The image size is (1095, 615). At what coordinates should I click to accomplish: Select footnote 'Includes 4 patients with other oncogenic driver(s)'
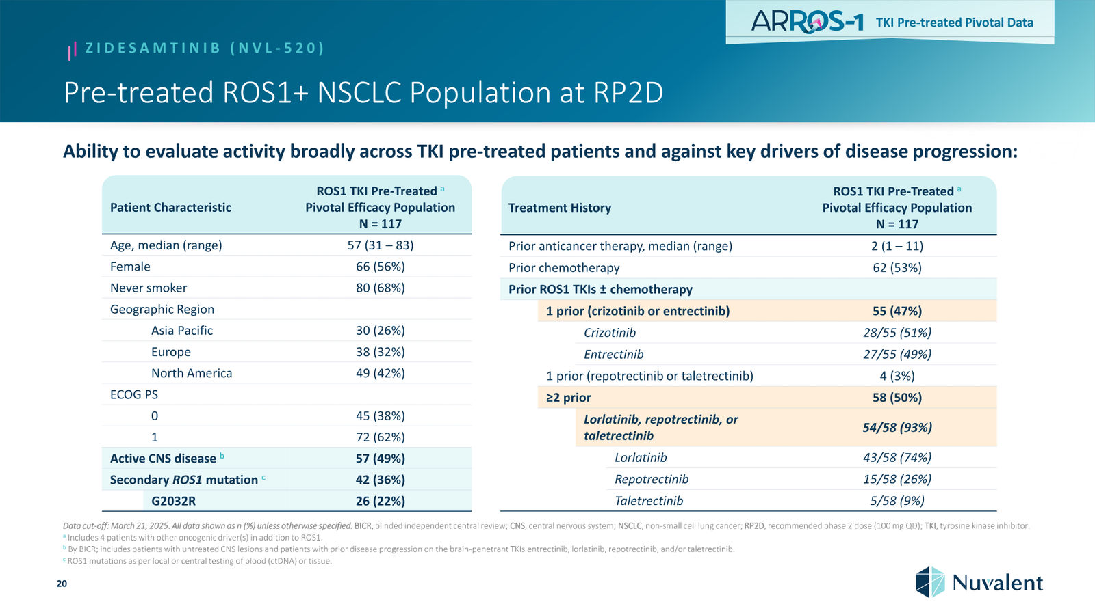coord(192,538)
